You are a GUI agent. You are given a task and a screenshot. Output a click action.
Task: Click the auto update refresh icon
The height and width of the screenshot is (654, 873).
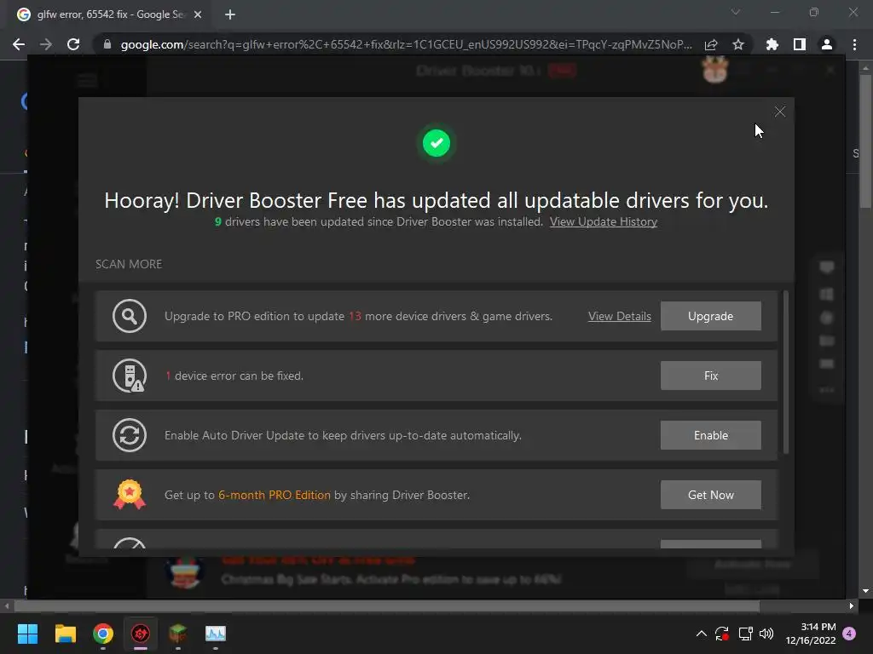pyautogui.click(x=130, y=435)
